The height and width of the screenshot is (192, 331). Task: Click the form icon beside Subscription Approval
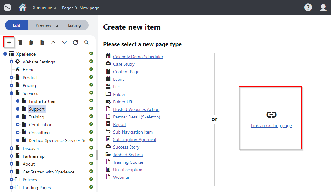[x=108, y=139]
